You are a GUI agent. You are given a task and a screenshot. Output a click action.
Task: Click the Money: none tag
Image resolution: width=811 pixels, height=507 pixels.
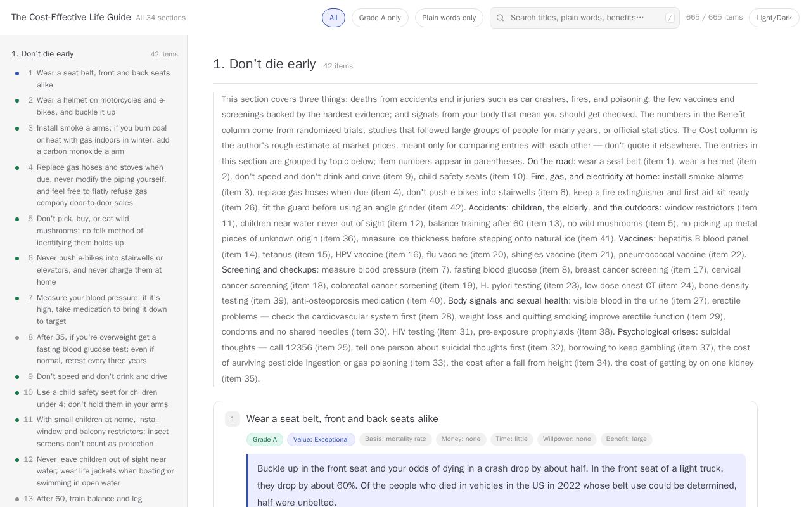coord(461,439)
